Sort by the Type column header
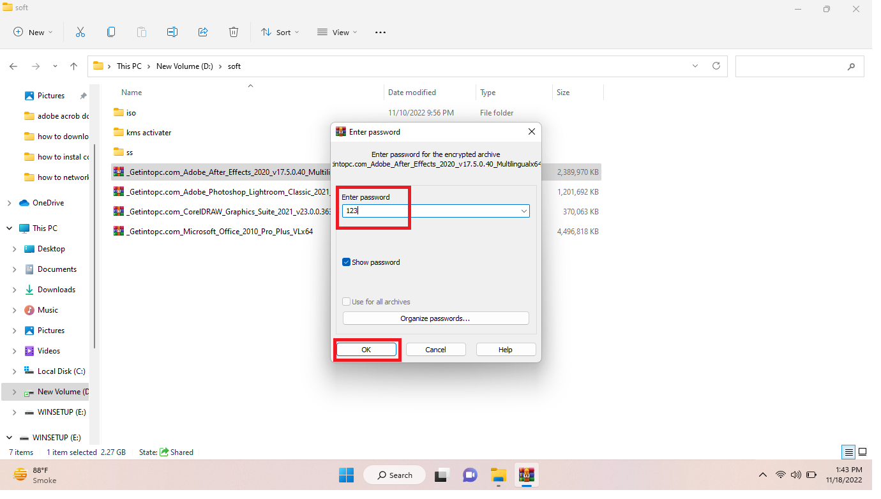Viewport: 881px width, 499px height. (x=488, y=93)
